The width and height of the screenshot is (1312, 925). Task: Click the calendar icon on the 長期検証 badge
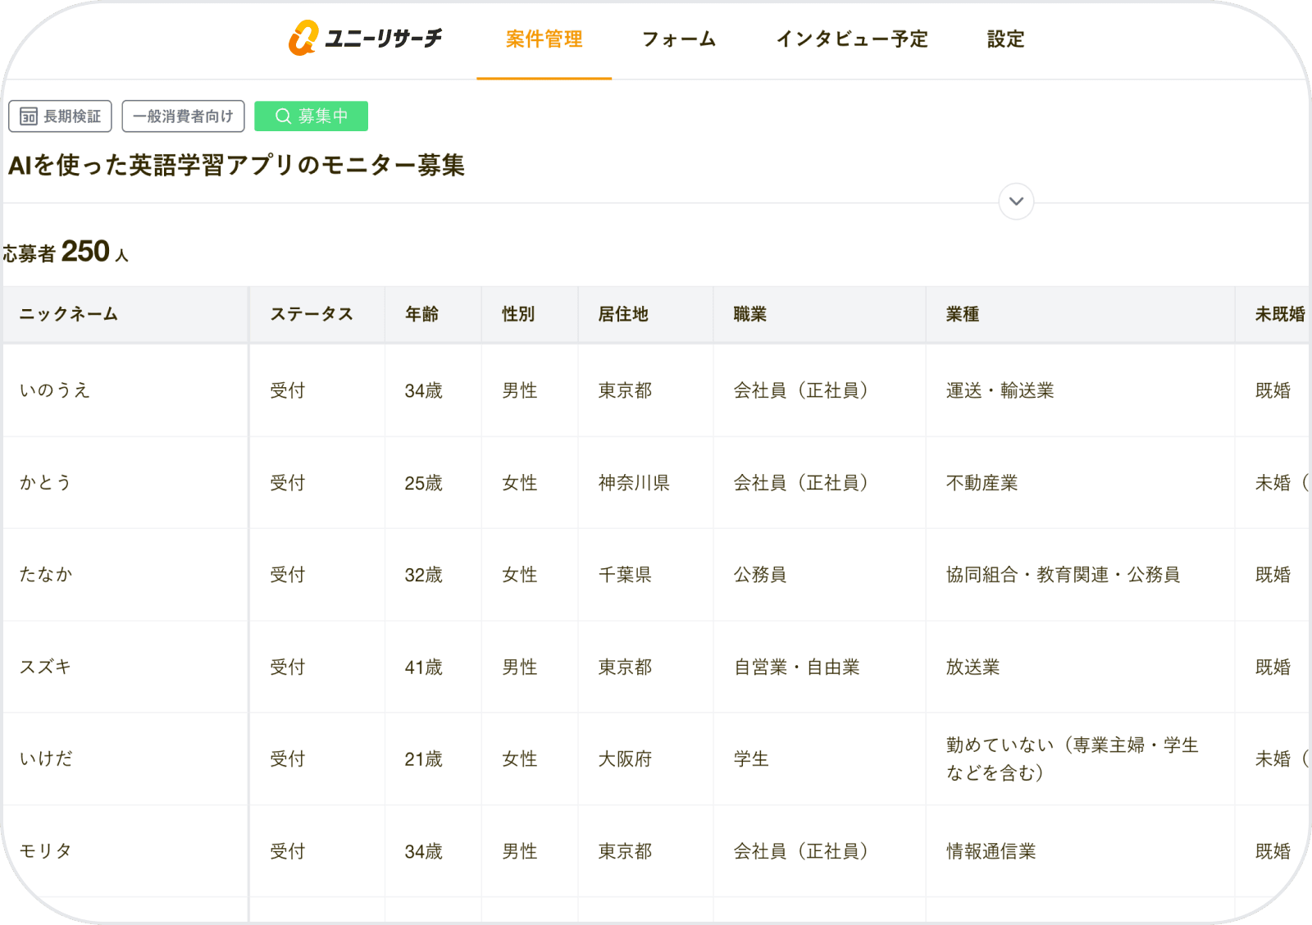coord(27,116)
